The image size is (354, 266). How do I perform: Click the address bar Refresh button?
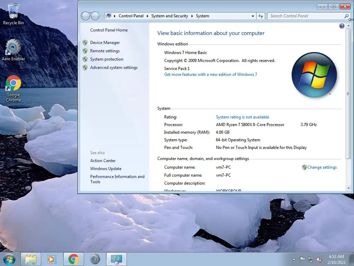tap(261, 16)
